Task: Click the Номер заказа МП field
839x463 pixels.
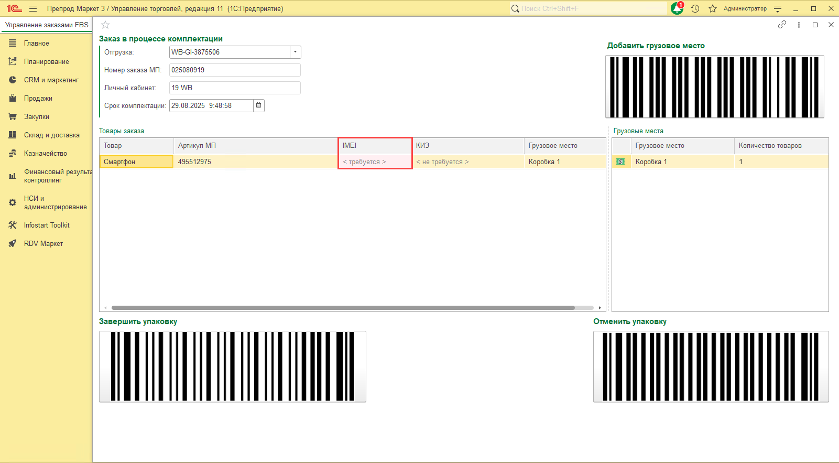Action: [235, 70]
